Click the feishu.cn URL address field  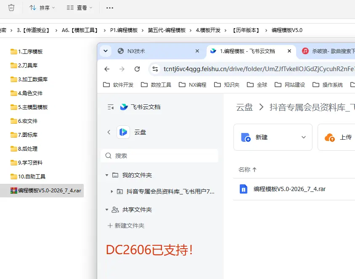(258, 69)
